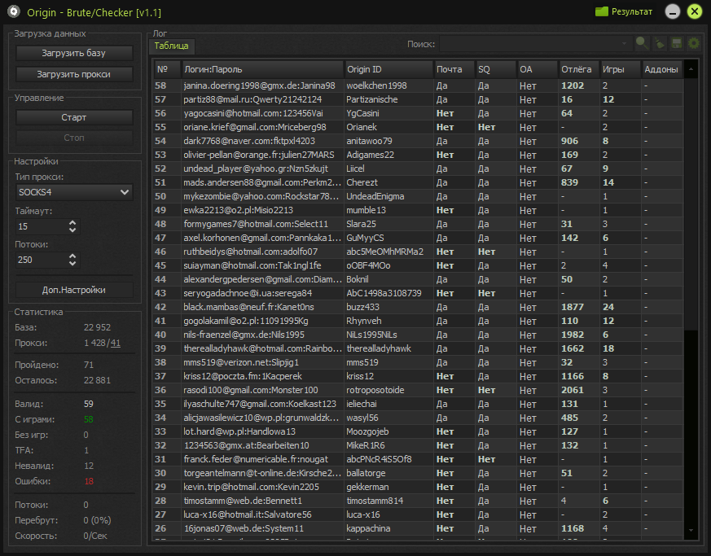Click the № column header
Viewport: 711px width, 556px height.
click(167, 69)
